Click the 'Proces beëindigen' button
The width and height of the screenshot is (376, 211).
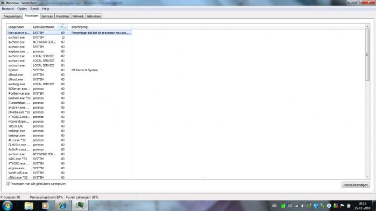[356, 185]
